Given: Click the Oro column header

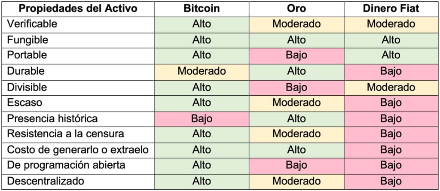Looking at the screenshot, I should point(296,9).
